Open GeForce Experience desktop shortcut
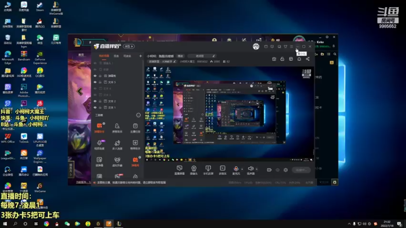The width and height of the screenshot is (406, 228). click(x=40, y=57)
